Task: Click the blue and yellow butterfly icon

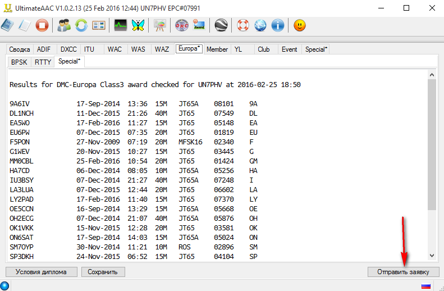Action: [138, 25]
